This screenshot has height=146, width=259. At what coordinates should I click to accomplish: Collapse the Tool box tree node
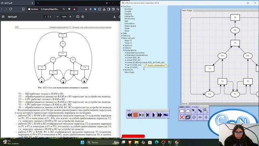[x=122, y=6]
